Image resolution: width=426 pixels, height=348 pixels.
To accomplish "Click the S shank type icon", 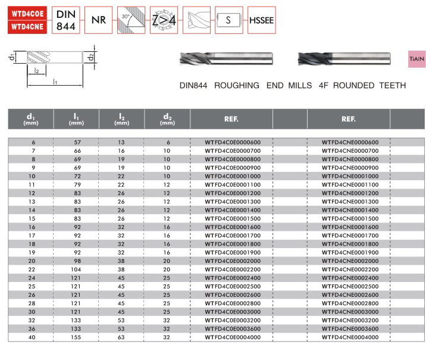I will 228,20.
